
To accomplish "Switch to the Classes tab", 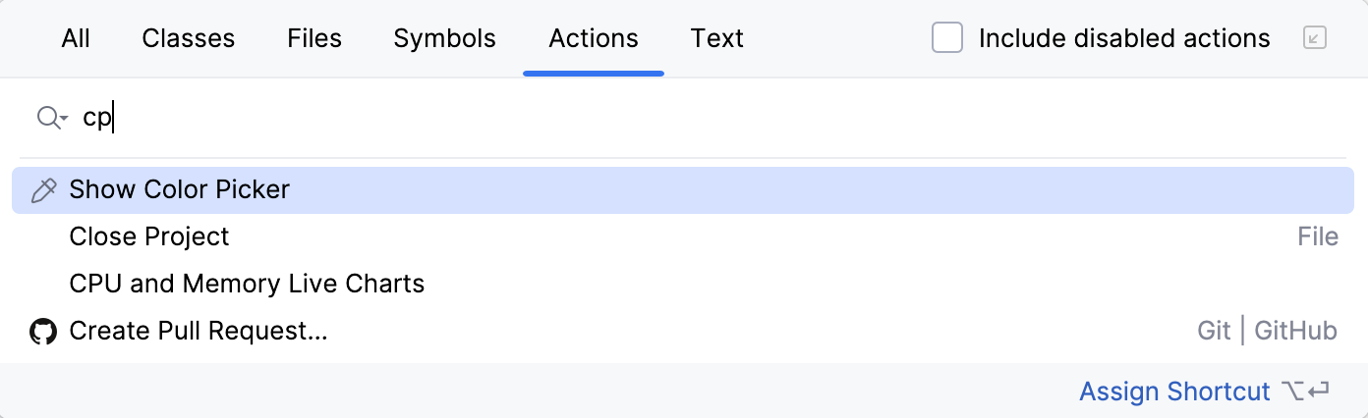I will pos(189,38).
